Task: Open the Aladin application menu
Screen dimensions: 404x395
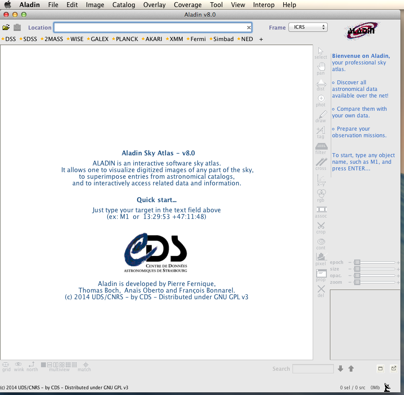Action: coord(30,5)
